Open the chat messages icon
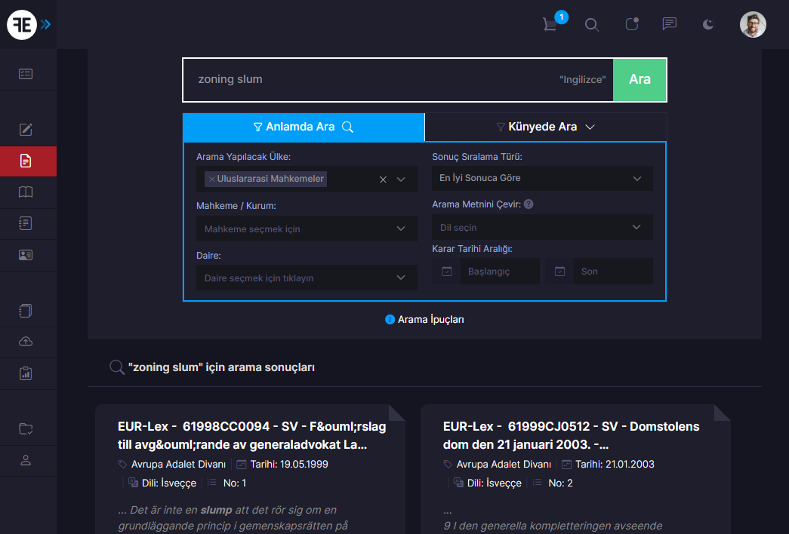 [x=669, y=24]
